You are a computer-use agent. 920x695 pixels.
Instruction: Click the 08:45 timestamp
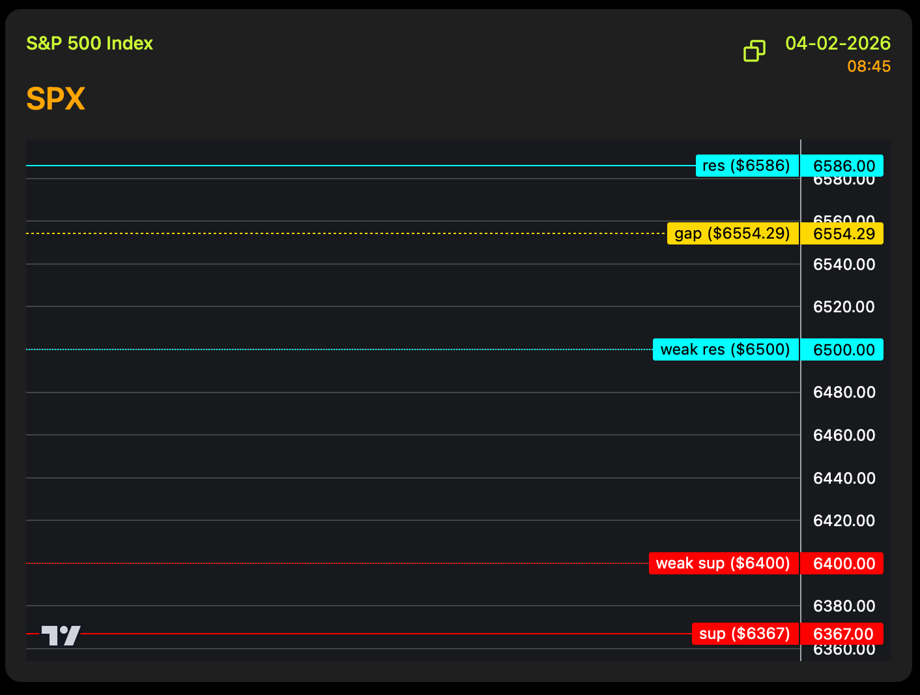coord(869,67)
